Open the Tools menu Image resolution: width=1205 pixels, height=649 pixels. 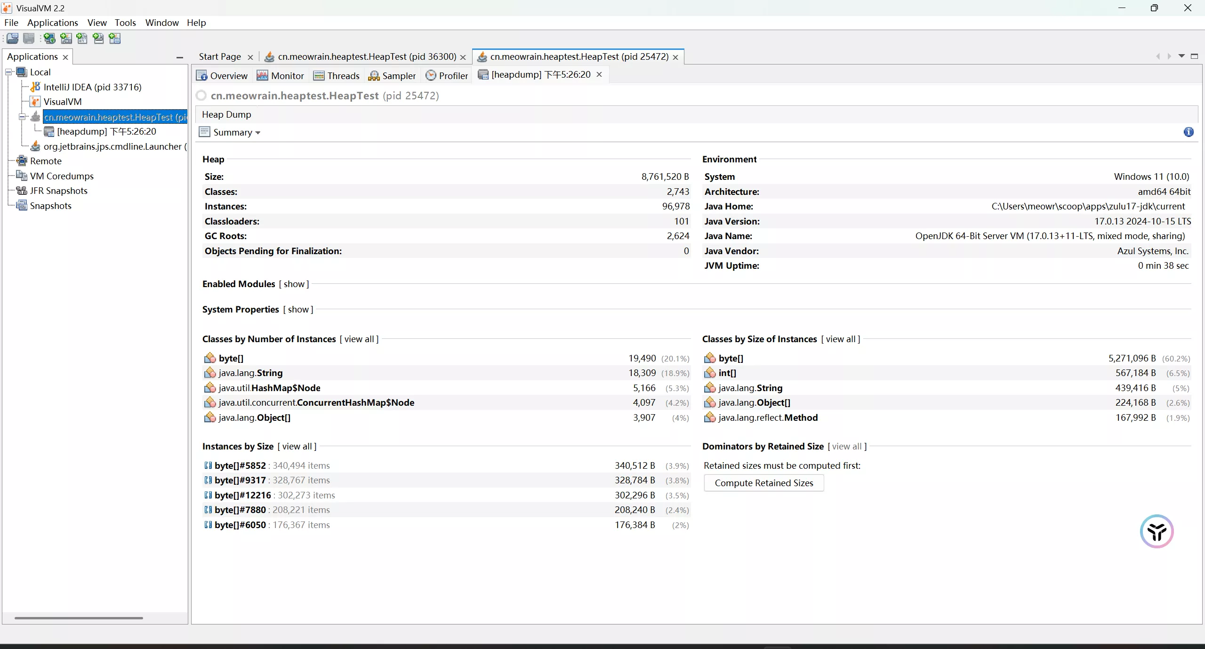point(125,23)
